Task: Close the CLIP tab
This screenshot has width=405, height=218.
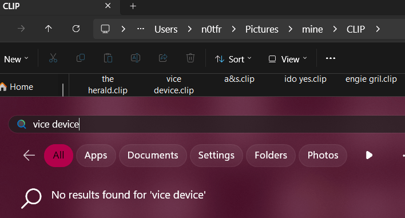Action: pyautogui.click(x=108, y=6)
